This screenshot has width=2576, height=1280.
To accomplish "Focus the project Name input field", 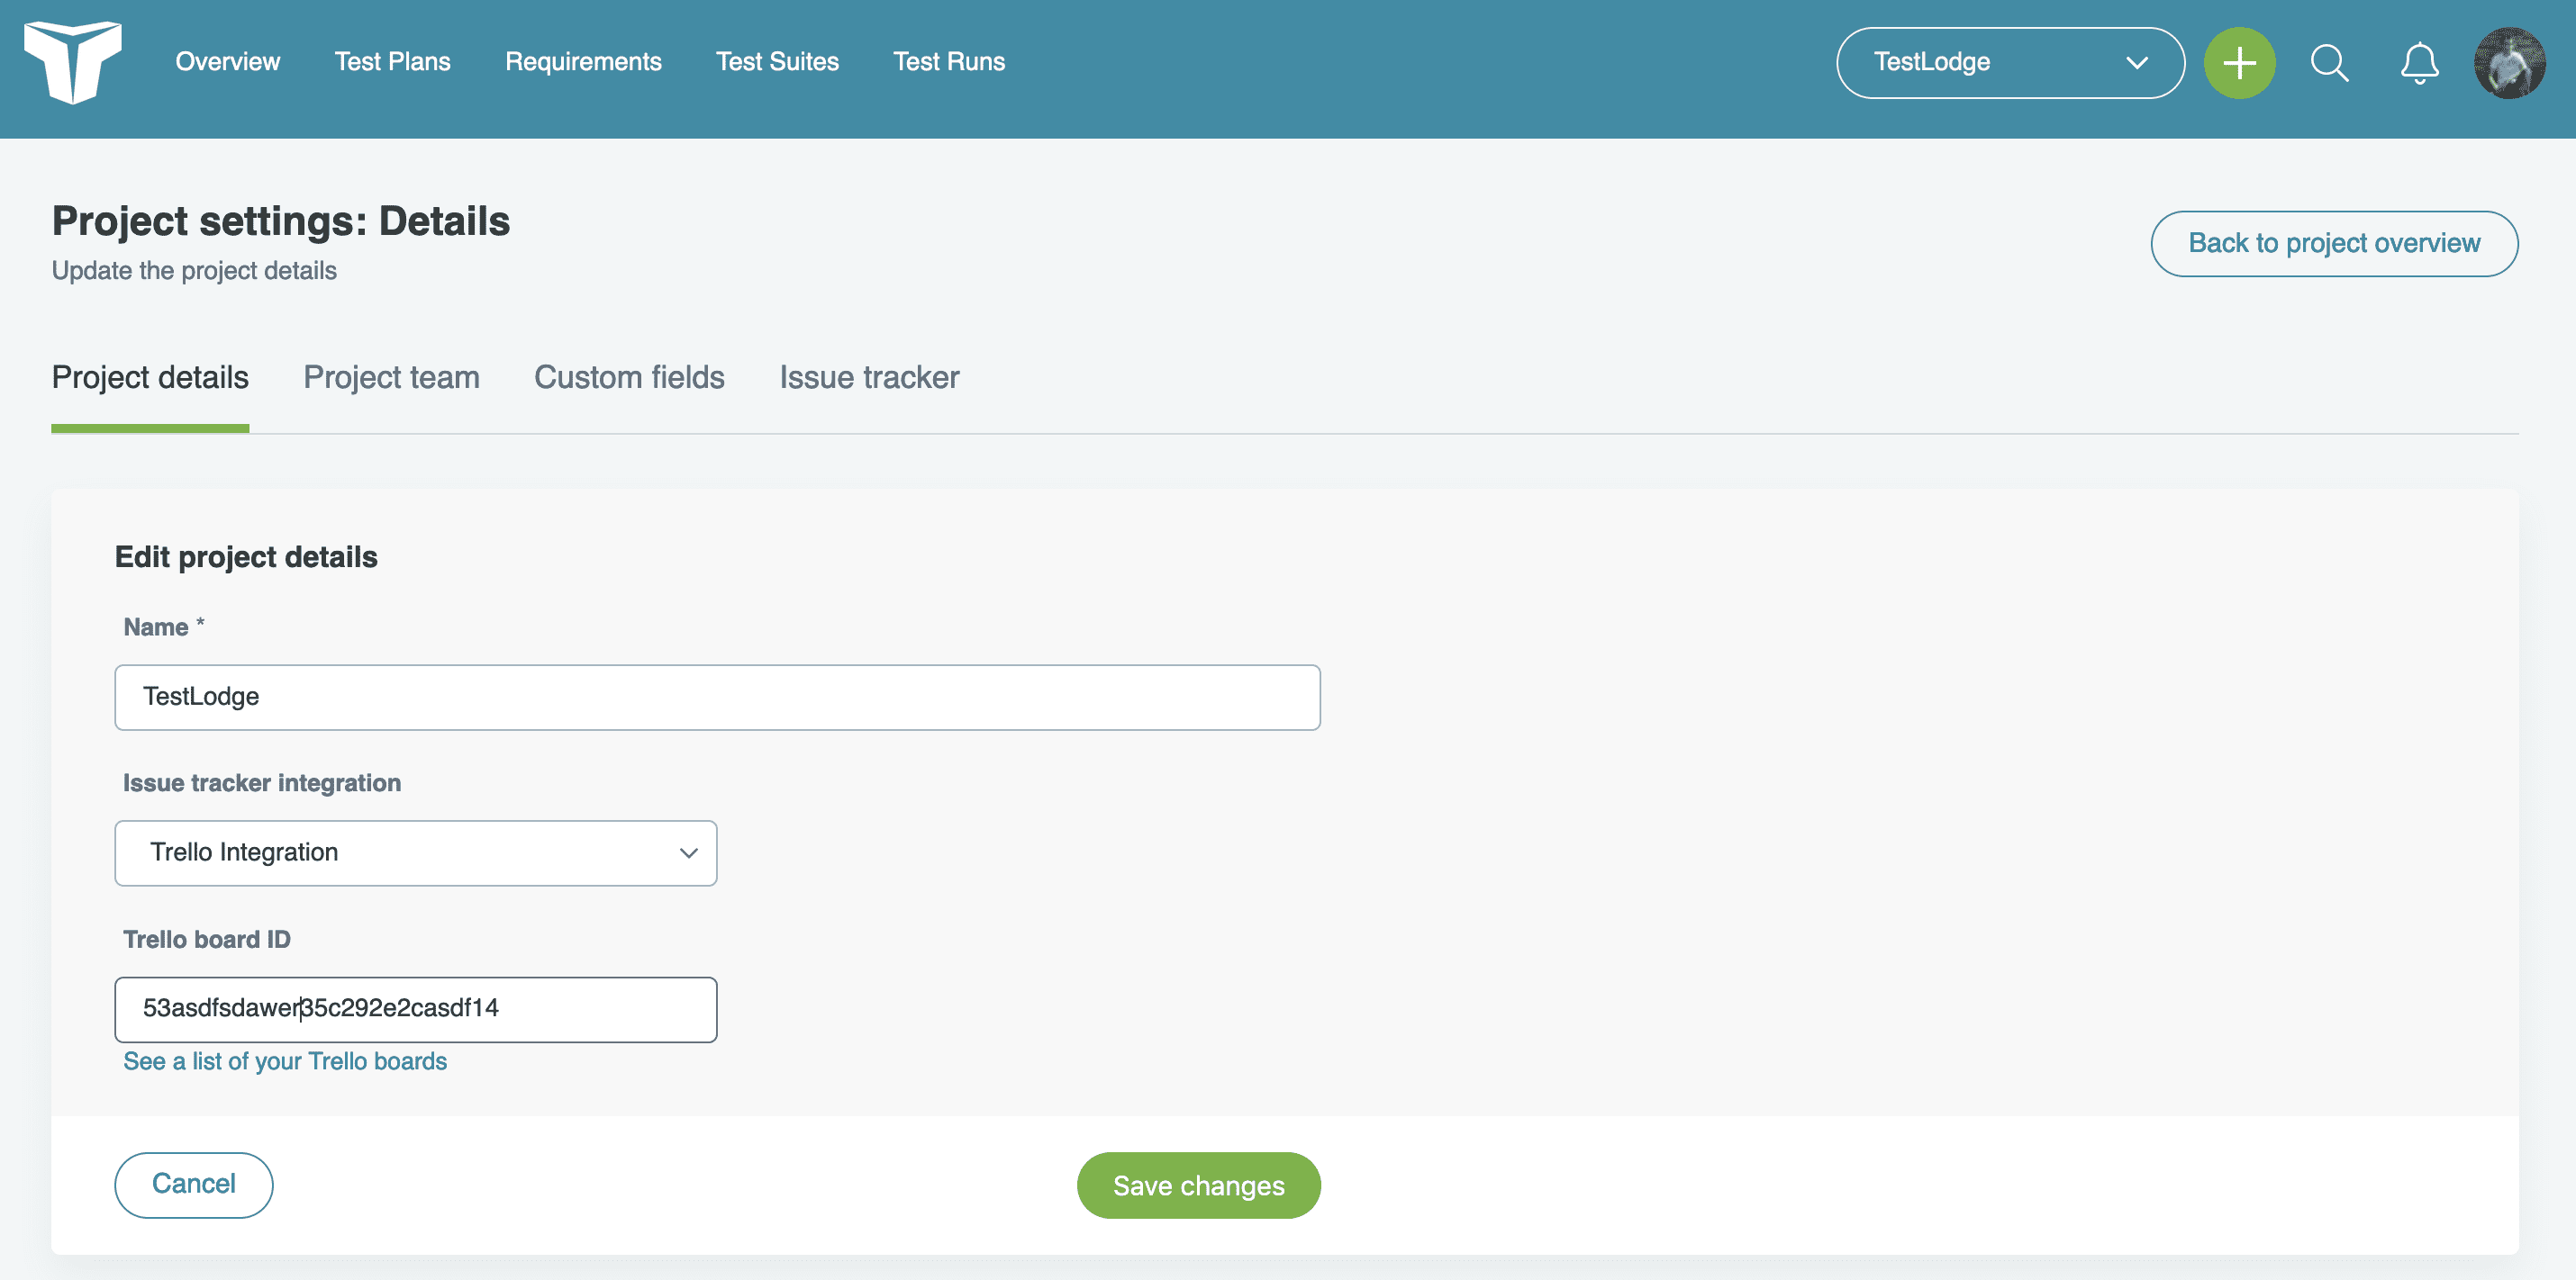I will click(717, 697).
